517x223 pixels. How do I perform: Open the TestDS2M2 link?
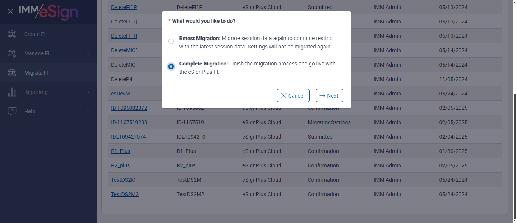click(x=125, y=194)
